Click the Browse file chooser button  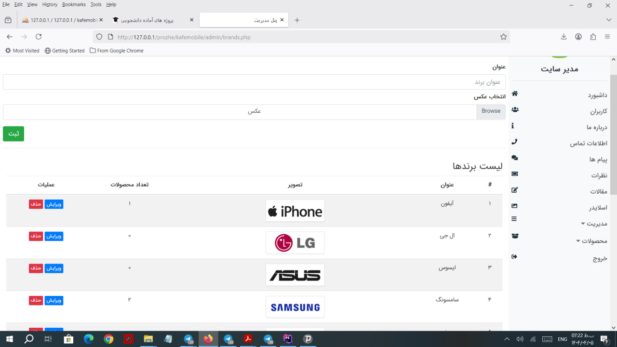click(x=491, y=111)
